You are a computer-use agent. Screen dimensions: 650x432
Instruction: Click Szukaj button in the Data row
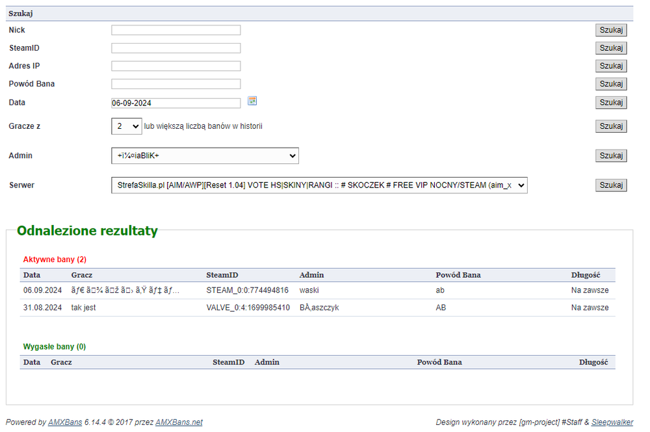611,103
